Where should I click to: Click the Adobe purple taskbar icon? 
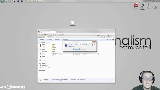22,1
